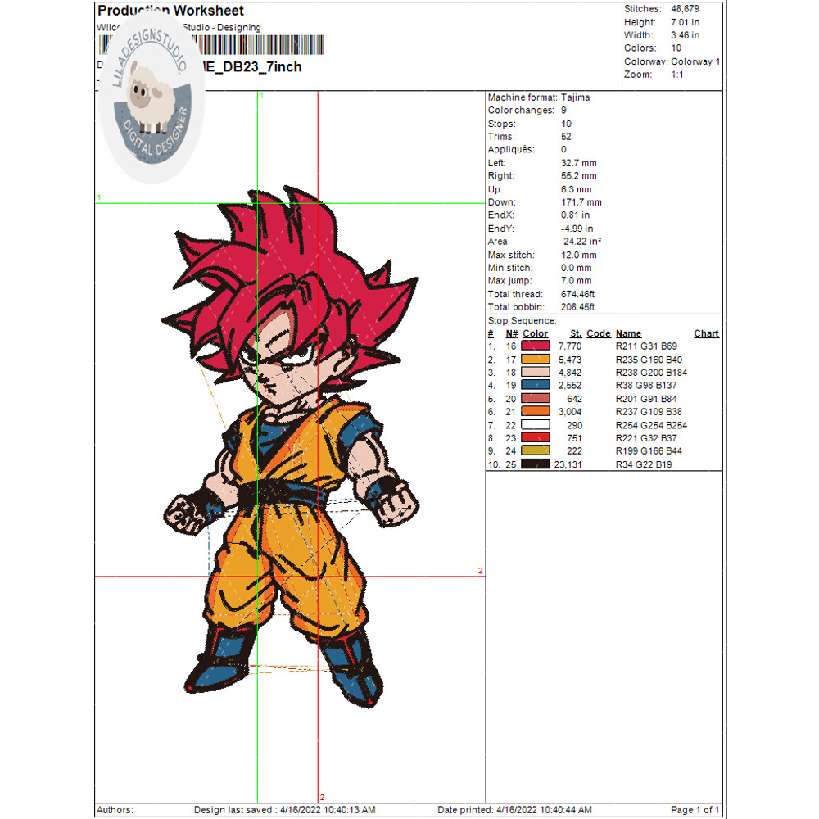The image size is (819, 819).
Task: Click the Authors field in the footer
Action: (x=115, y=810)
